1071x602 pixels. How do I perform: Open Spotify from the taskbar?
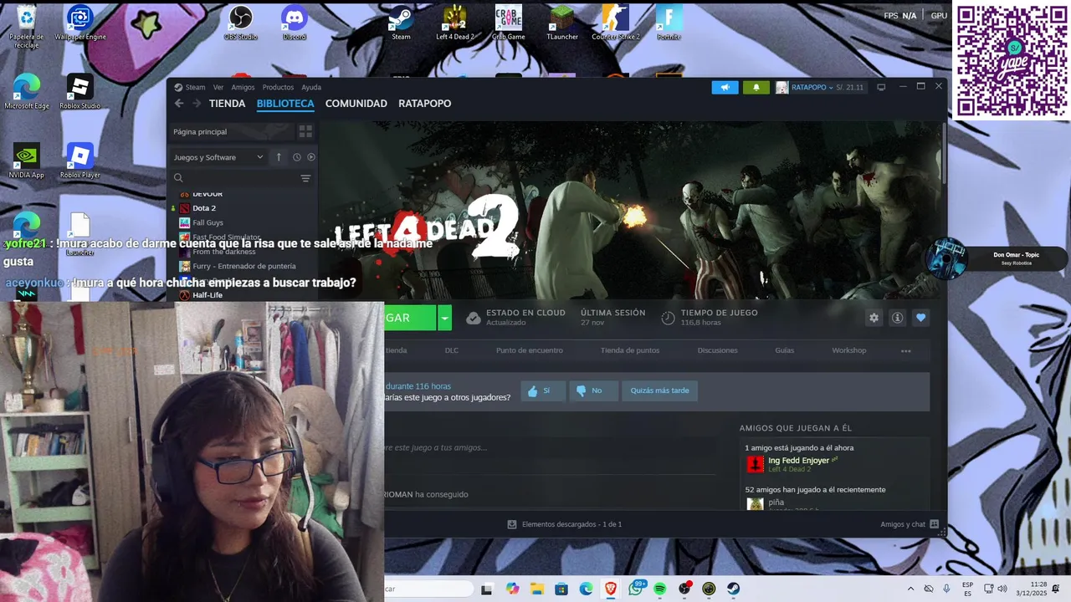[x=659, y=589]
